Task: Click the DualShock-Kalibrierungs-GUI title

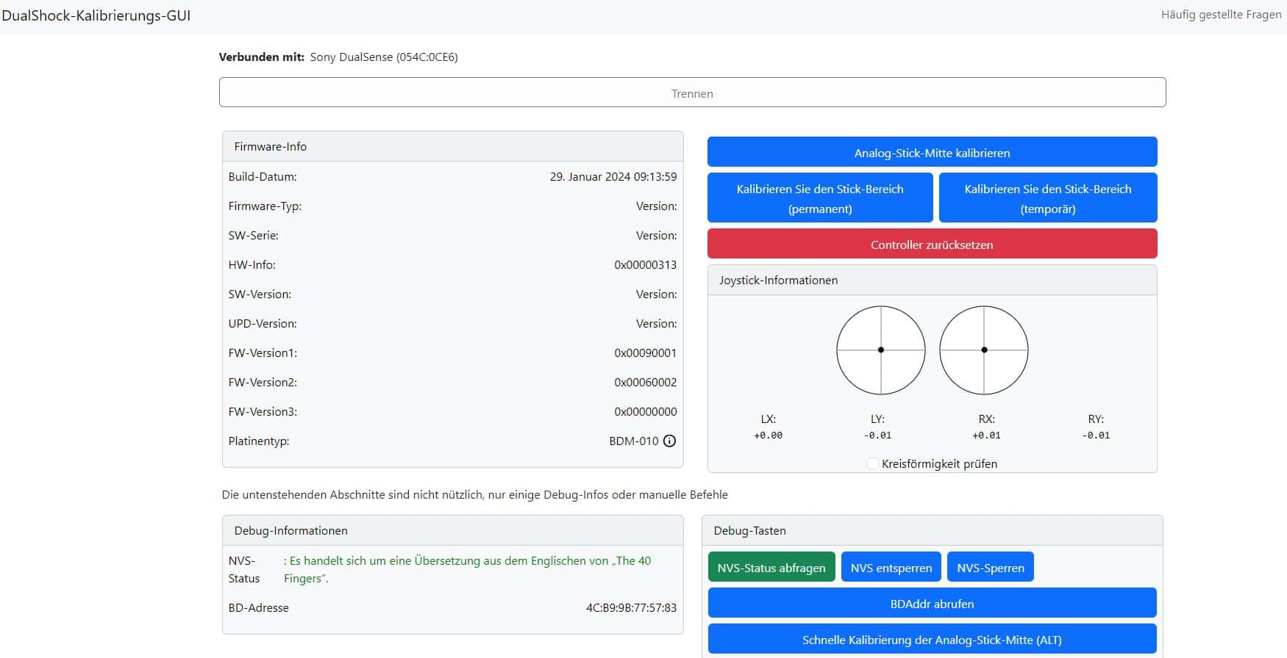Action: pyautogui.click(x=96, y=15)
